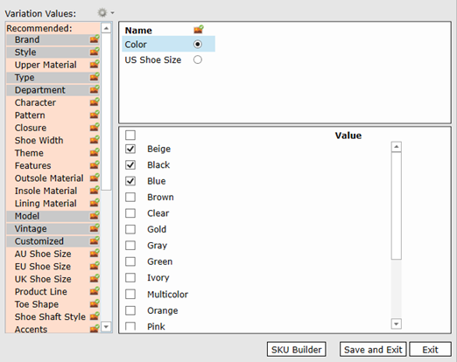Screen dimensions: 457x362
Task: Click the add icon beside Closure
Action: coord(95,128)
